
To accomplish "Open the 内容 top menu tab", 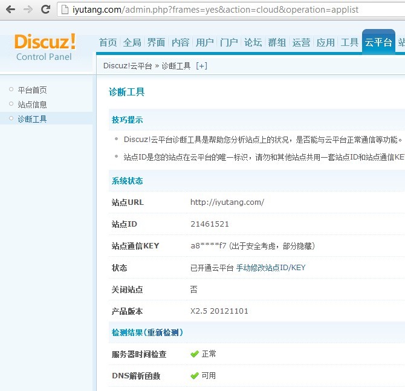I will pos(181,42).
